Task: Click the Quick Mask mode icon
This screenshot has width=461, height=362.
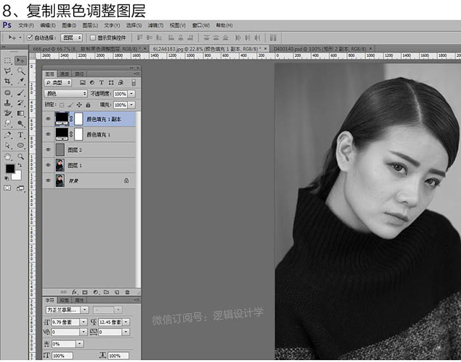Action: (7, 188)
